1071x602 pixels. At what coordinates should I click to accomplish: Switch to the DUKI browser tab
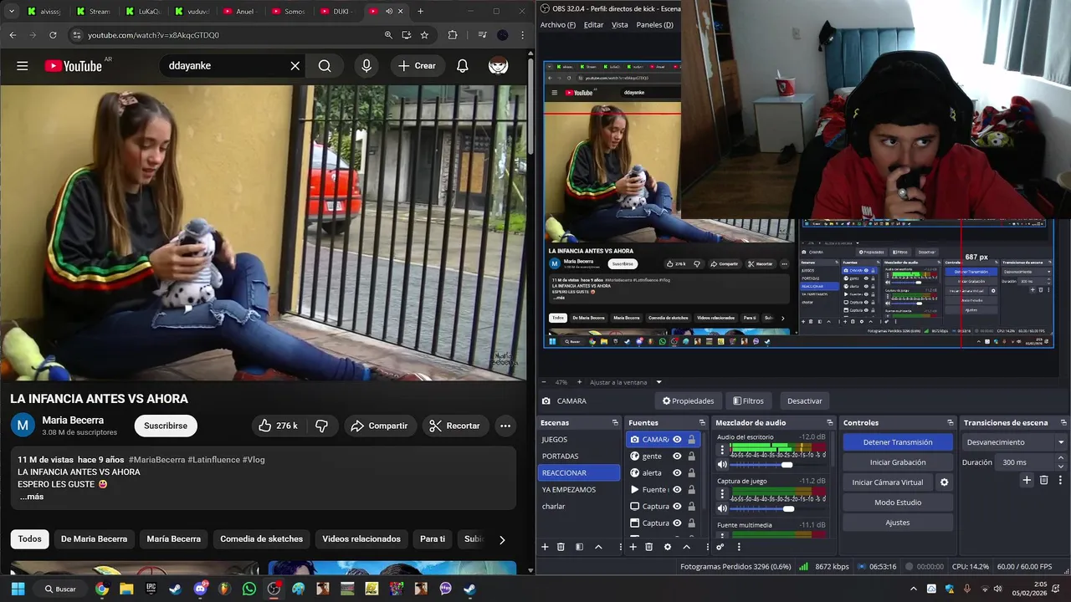tap(336, 12)
